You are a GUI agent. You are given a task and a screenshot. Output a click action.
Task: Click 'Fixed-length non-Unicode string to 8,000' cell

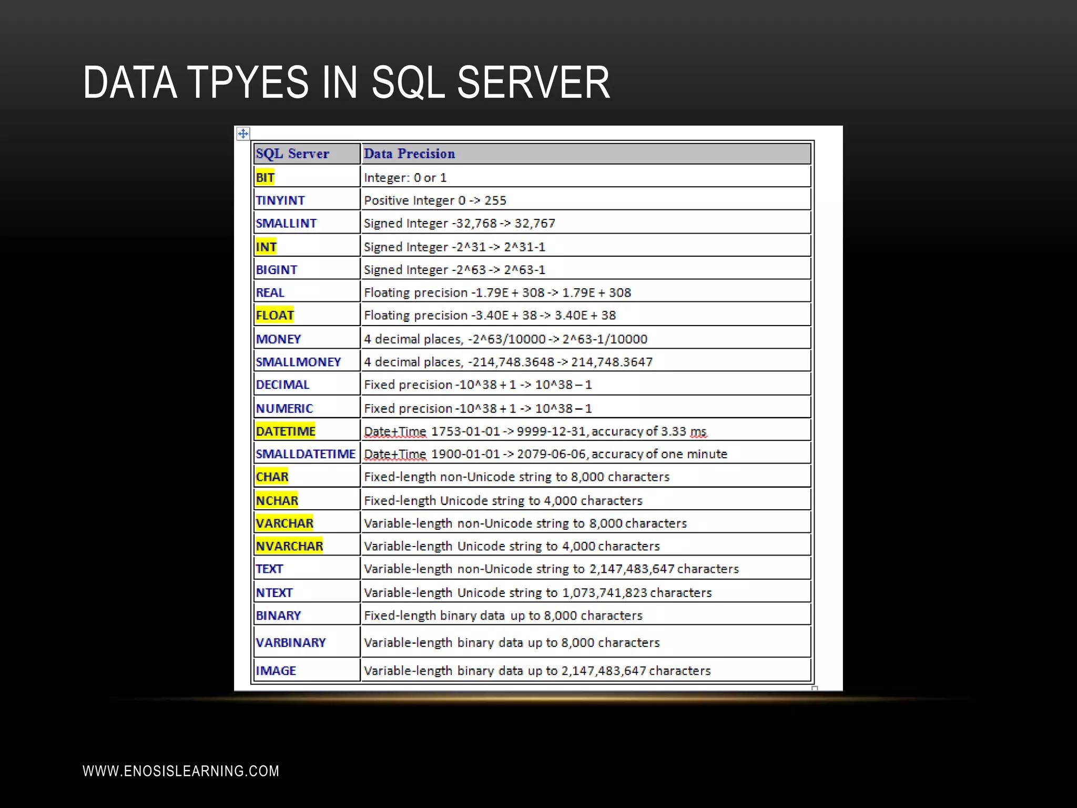586,477
